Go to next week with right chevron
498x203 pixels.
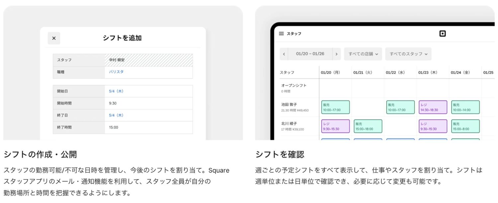[x=336, y=54]
